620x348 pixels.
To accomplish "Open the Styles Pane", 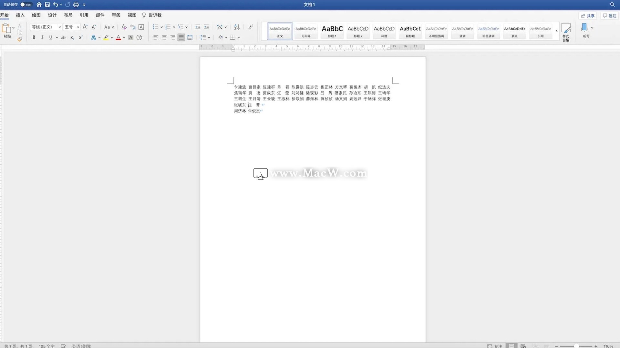I will pos(566,32).
